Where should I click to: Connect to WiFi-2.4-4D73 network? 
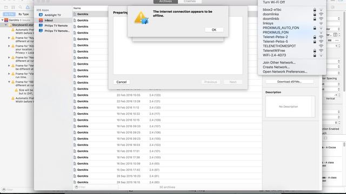click(292, 55)
